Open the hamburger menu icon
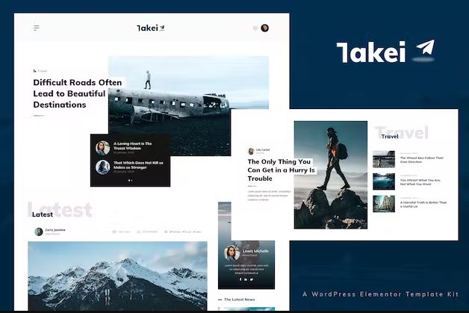 (x=37, y=28)
